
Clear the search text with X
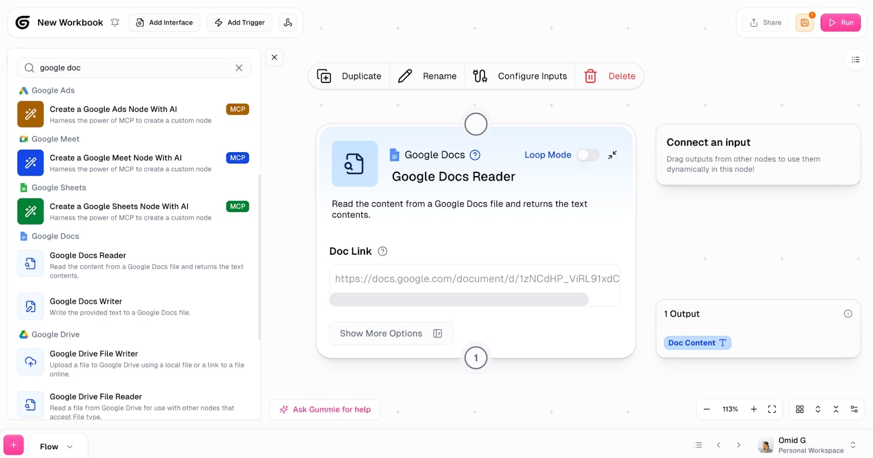click(x=239, y=68)
